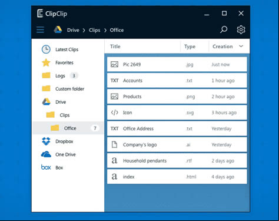Screen dimensions: 279x221
Task: Toggle Creation sort order chevron
Action: point(241,46)
